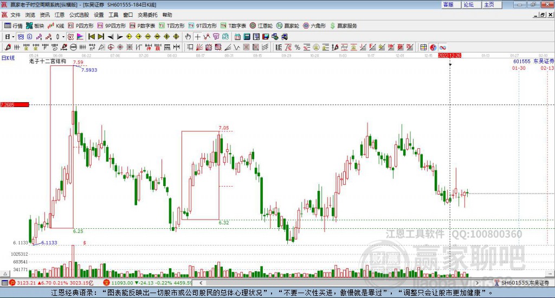Select the spiral drawing tool
This screenshot has width=555, height=298.
tap(55, 47)
